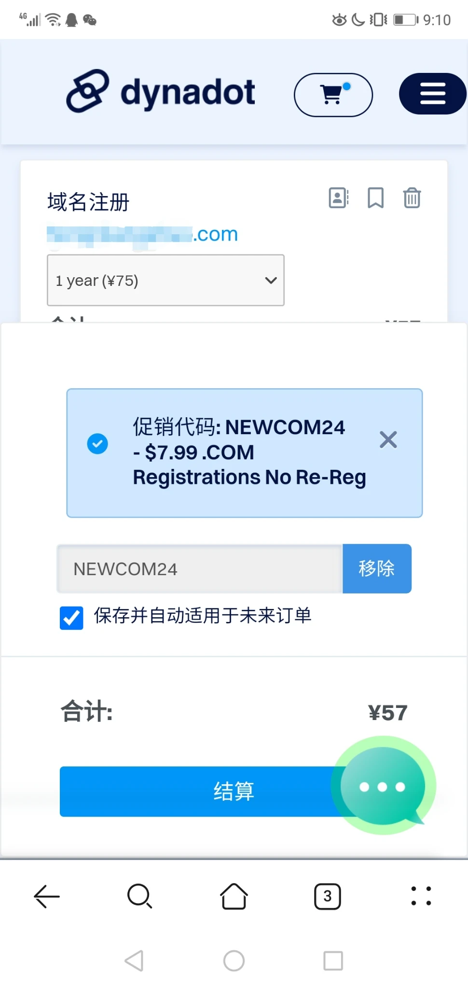Open the hamburger navigation menu
The width and height of the screenshot is (468, 989).
coord(432,94)
